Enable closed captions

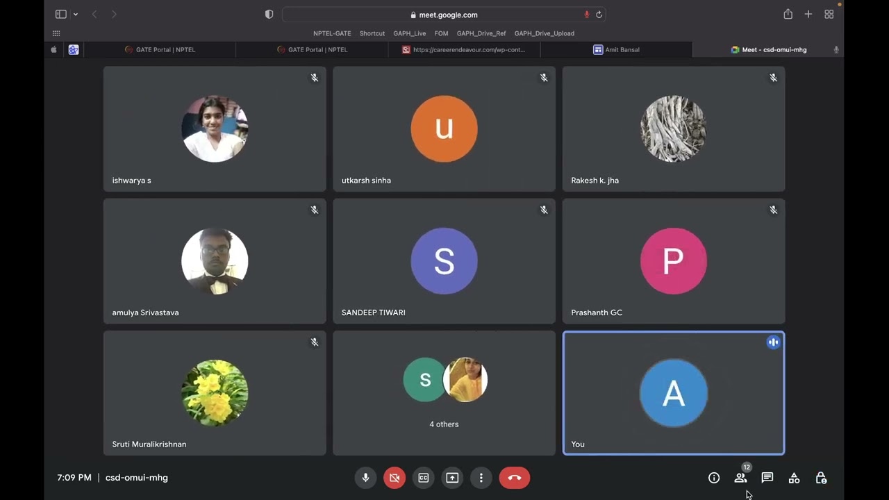[x=424, y=478]
